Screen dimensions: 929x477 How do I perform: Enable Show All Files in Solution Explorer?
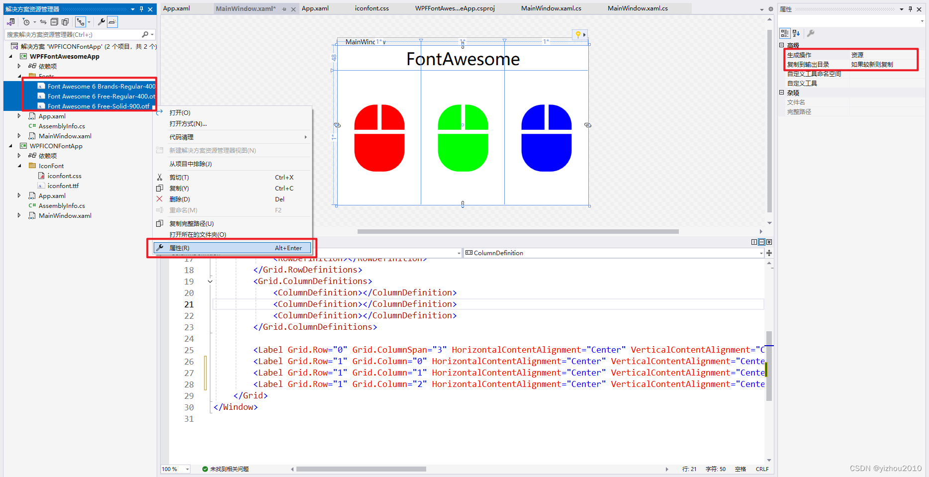click(65, 22)
